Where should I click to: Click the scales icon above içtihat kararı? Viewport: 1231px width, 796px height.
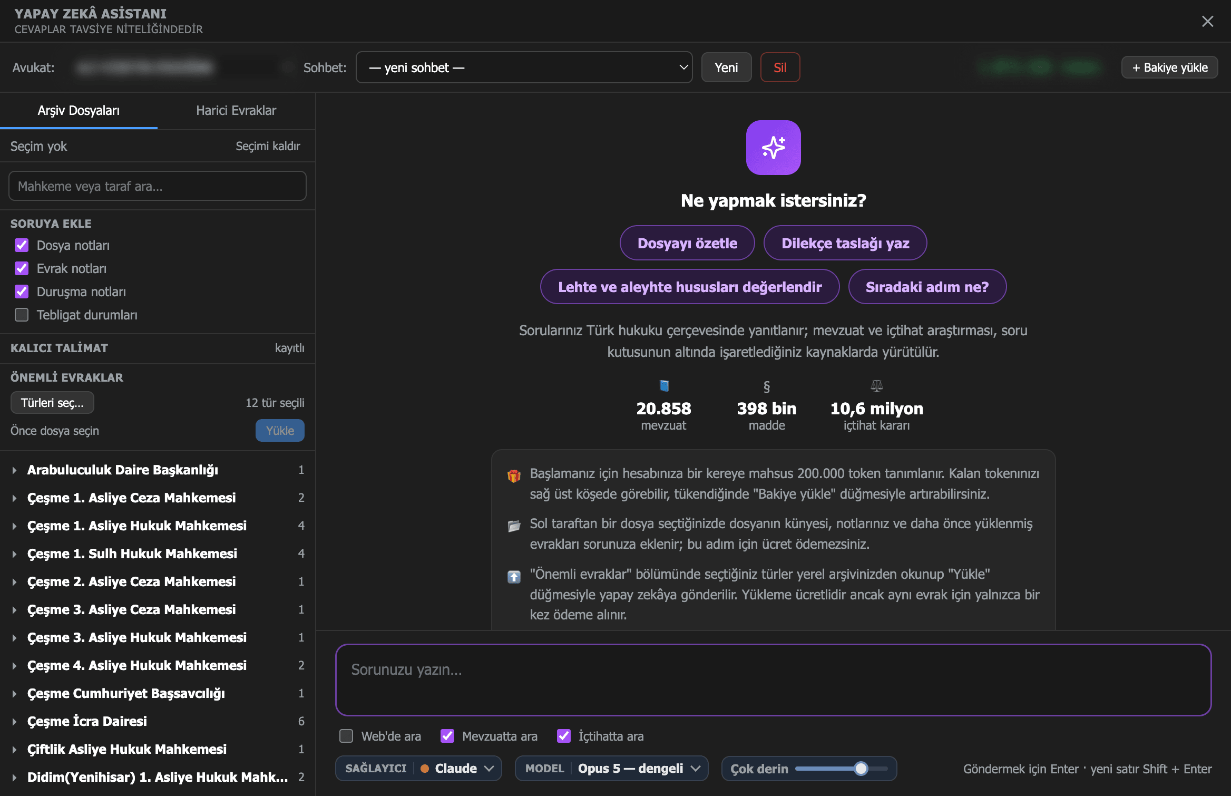(x=876, y=386)
